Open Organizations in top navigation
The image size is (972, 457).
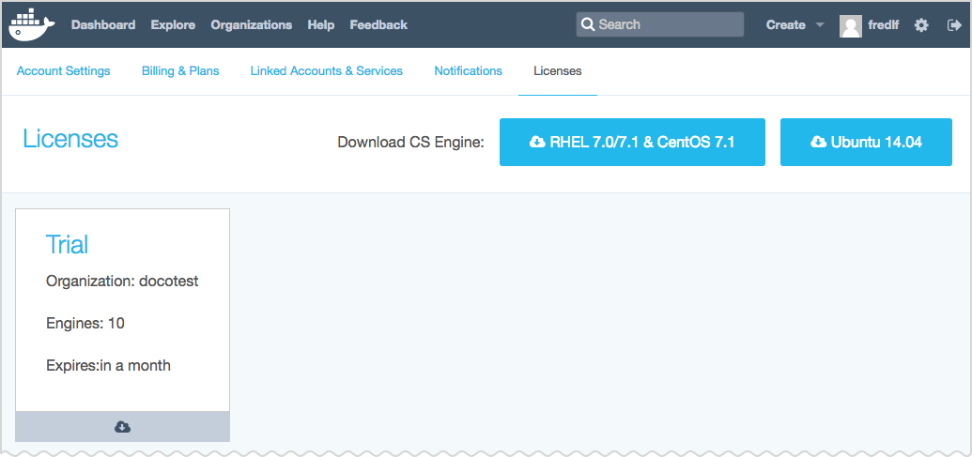click(251, 25)
